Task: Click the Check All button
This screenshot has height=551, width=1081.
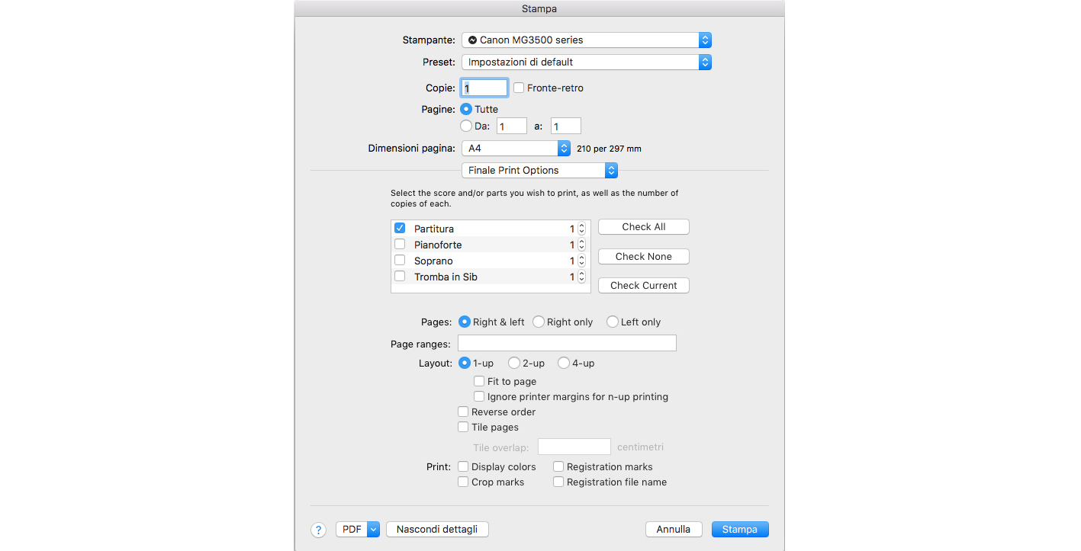Action: click(x=643, y=227)
